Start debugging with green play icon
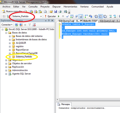 point(59,16)
